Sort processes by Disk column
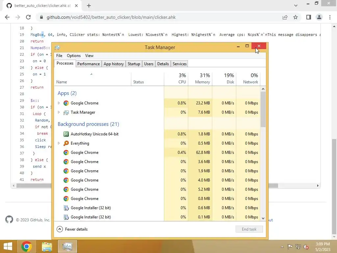Viewport: 337px width, 253px height. 224,79
